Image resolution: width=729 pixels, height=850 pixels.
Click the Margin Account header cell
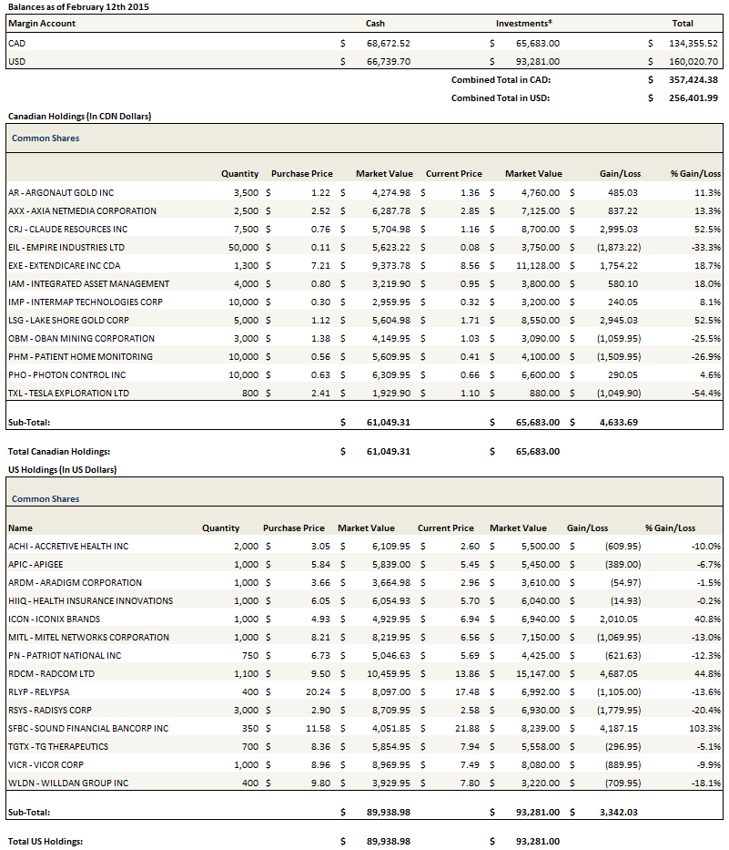click(42, 23)
